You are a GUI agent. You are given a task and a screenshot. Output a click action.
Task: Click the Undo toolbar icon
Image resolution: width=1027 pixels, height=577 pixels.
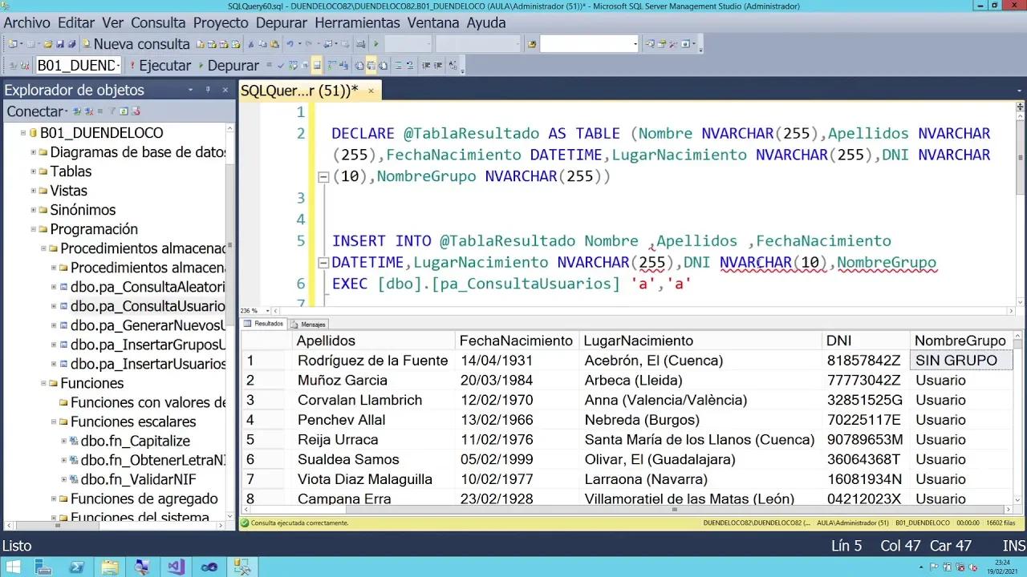[290, 44]
